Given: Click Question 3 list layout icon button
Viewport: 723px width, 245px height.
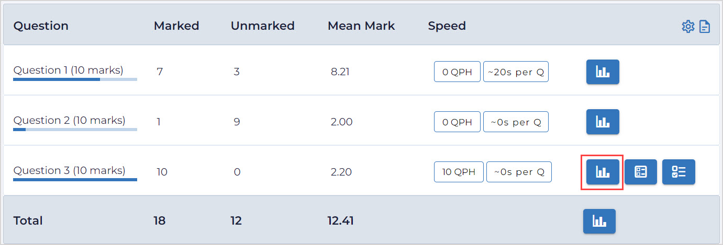Looking at the screenshot, I should click(x=640, y=172).
